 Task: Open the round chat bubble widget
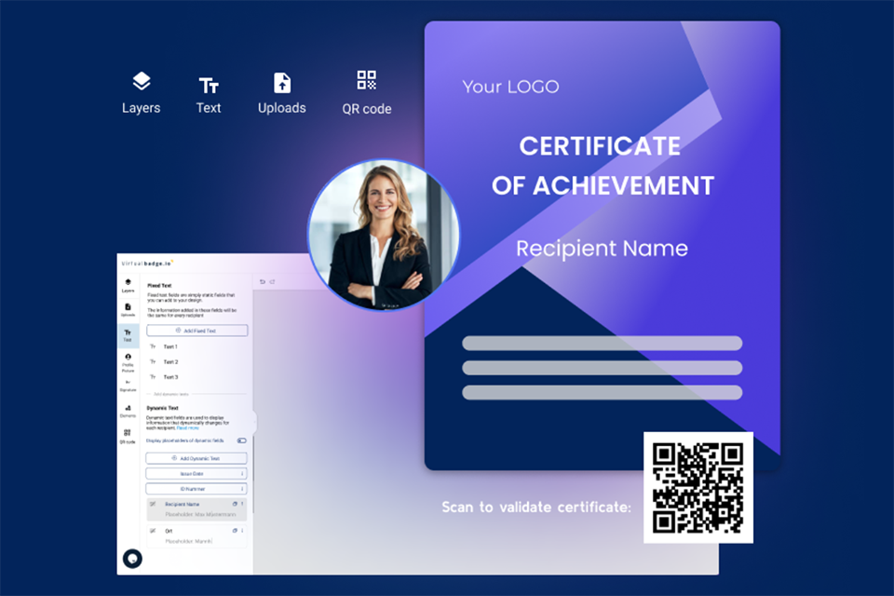[132, 559]
